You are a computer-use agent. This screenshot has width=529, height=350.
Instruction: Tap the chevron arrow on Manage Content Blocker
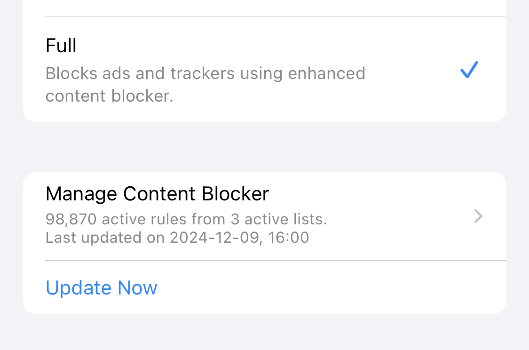pos(478,216)
